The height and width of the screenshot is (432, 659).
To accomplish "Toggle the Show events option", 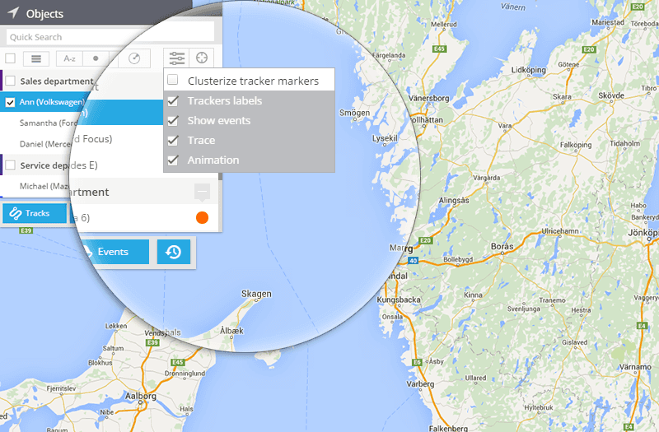I will (173, 120).
